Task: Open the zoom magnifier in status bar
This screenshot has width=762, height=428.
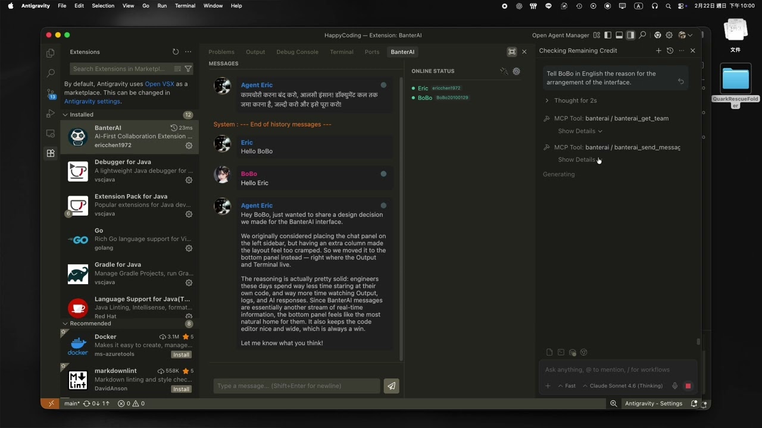Action: coord(613,404)
